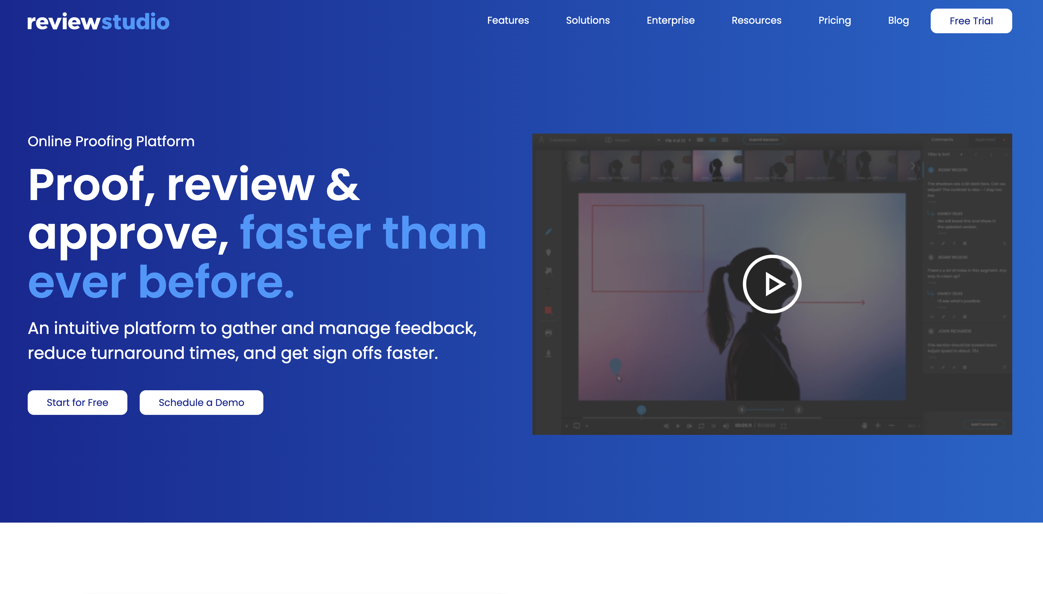Select the arrow markup tool

pos(548,270)
